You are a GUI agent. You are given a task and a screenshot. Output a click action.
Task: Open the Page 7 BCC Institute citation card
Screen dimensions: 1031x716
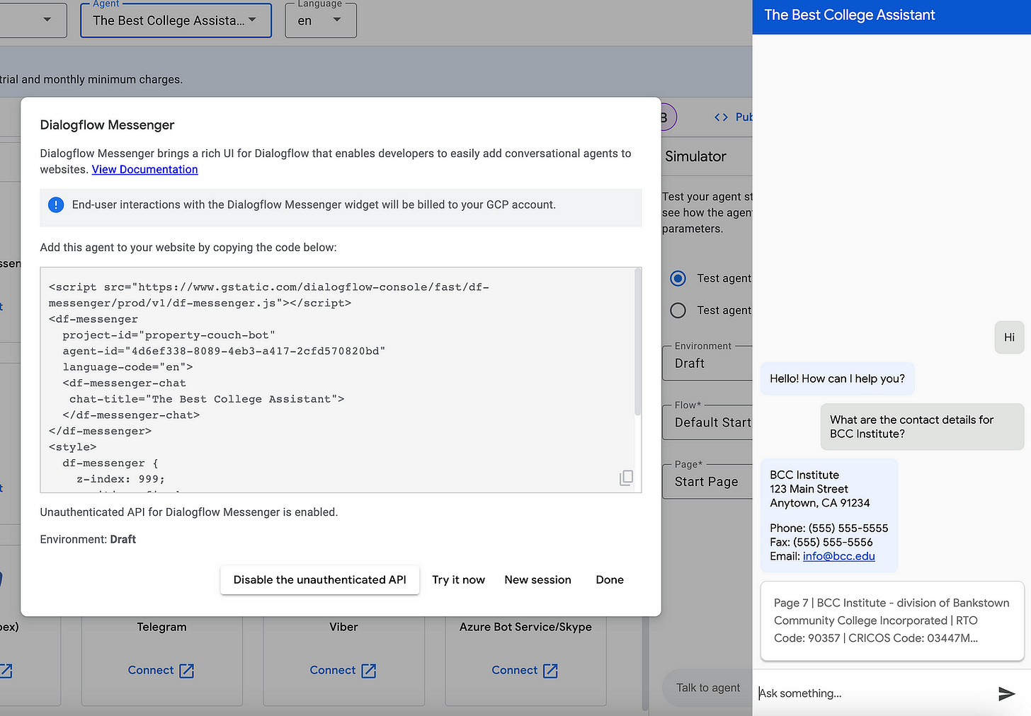pos(892,620)
